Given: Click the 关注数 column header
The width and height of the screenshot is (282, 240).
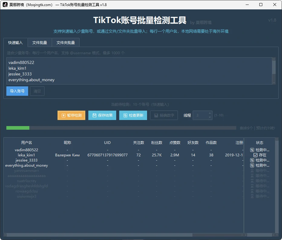Looking at the screenshot, I should click(139, 143).
